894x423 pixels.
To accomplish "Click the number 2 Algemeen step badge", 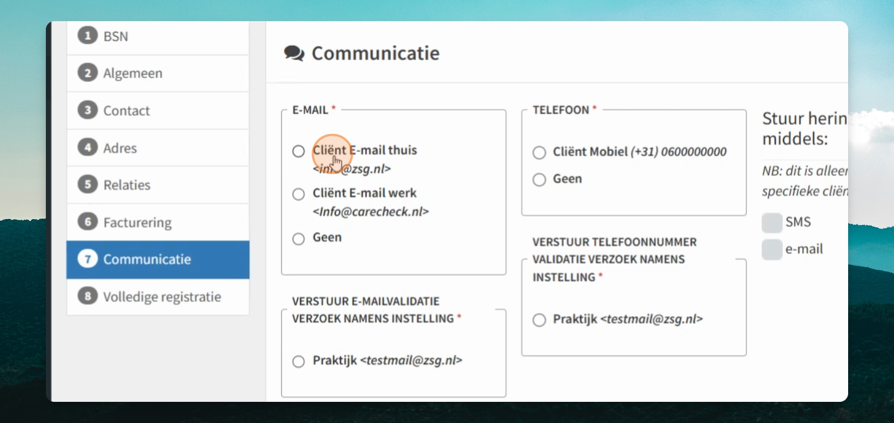I will coord(88,73).
